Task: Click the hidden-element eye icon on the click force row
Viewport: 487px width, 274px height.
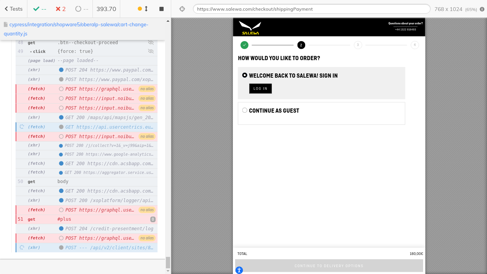Action: [x=151, y=51]
